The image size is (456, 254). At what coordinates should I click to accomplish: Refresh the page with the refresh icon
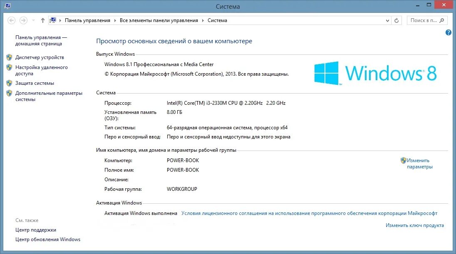point(397,20)
